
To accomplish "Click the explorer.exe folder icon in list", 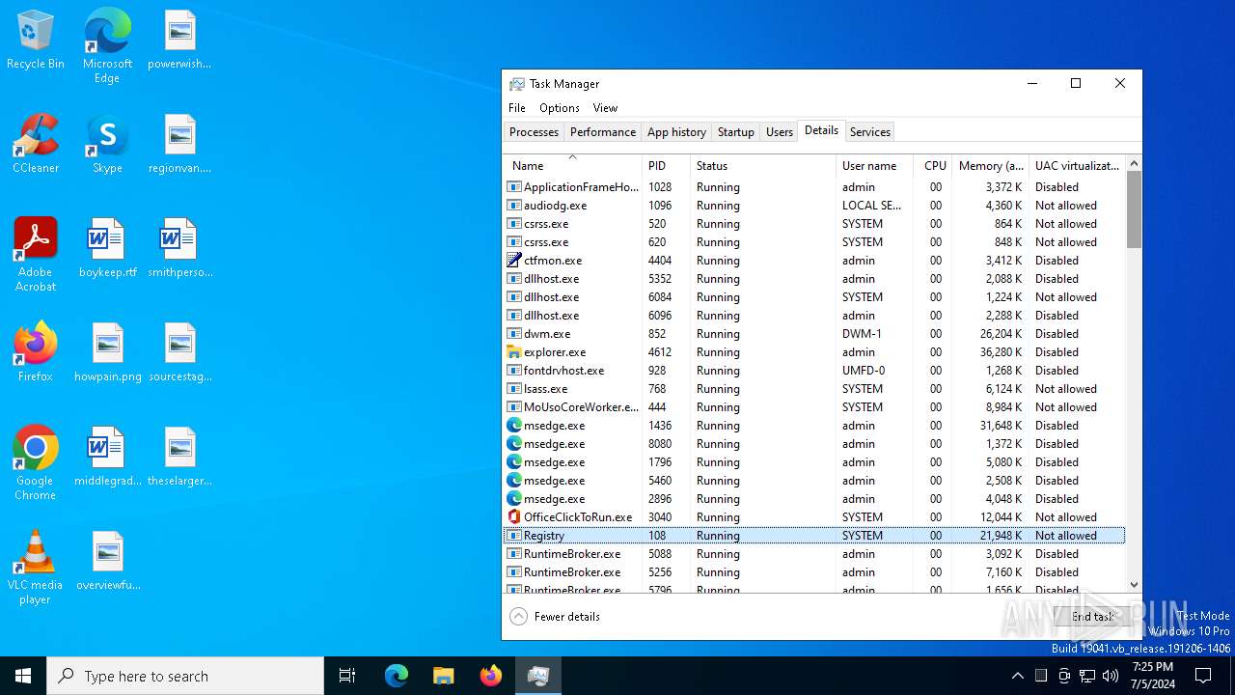I will [x=514, y=352].
